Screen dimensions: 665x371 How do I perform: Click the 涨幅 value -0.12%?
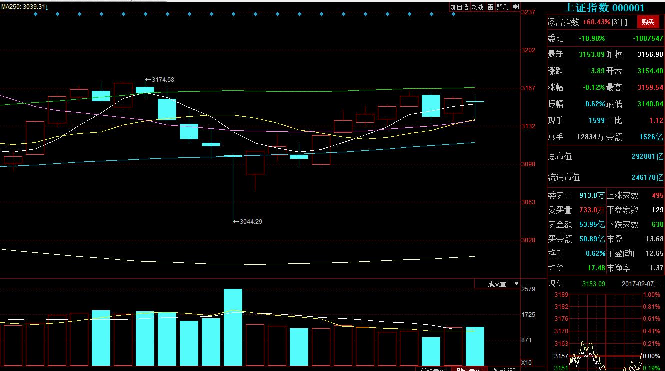(594, 87)
